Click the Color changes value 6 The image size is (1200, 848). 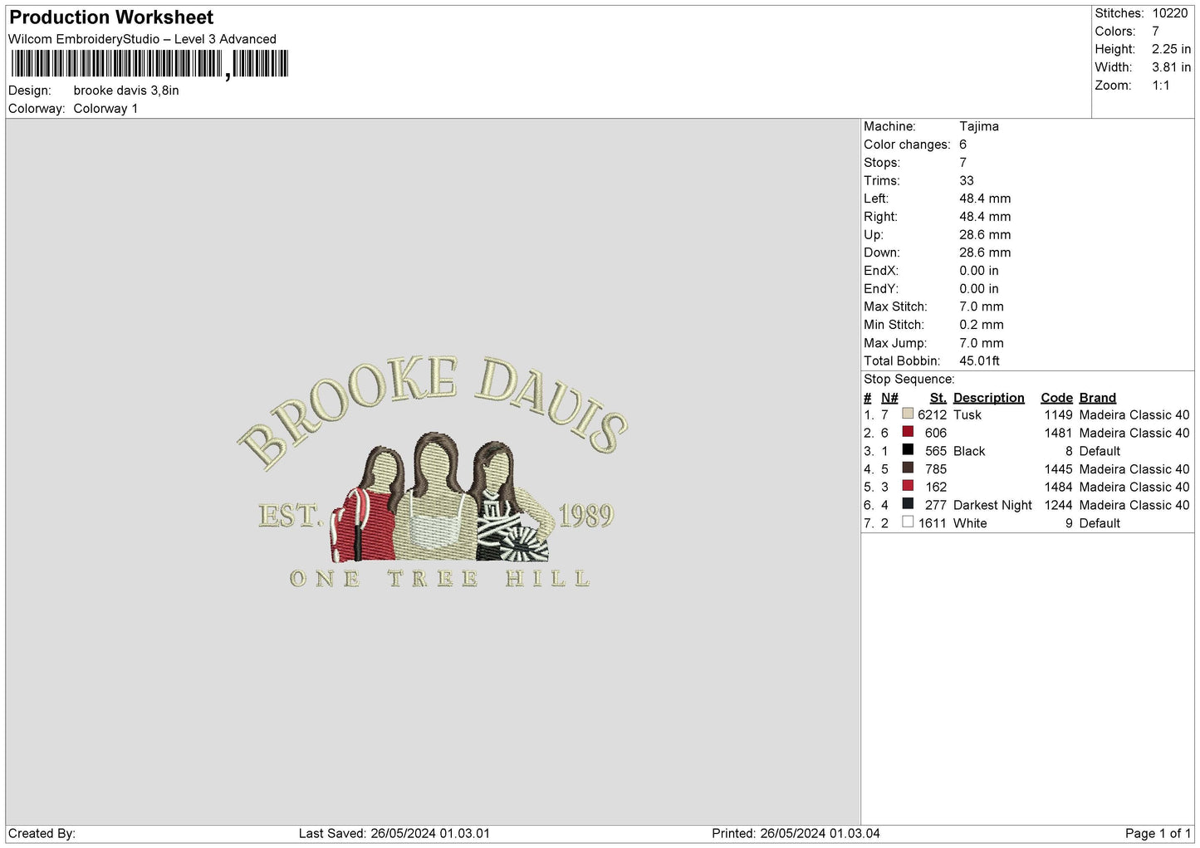[963, 145]
